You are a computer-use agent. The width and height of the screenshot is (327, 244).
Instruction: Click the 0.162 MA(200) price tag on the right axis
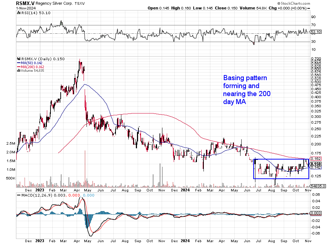click(316, 159)
